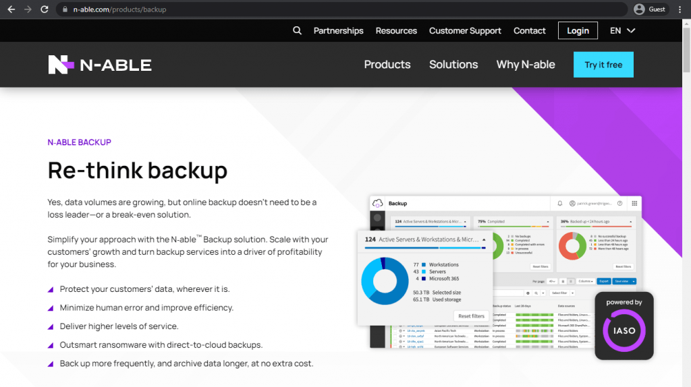Click the red and green donut chart
Screen dimensions: 691x387
coord(572,246)
